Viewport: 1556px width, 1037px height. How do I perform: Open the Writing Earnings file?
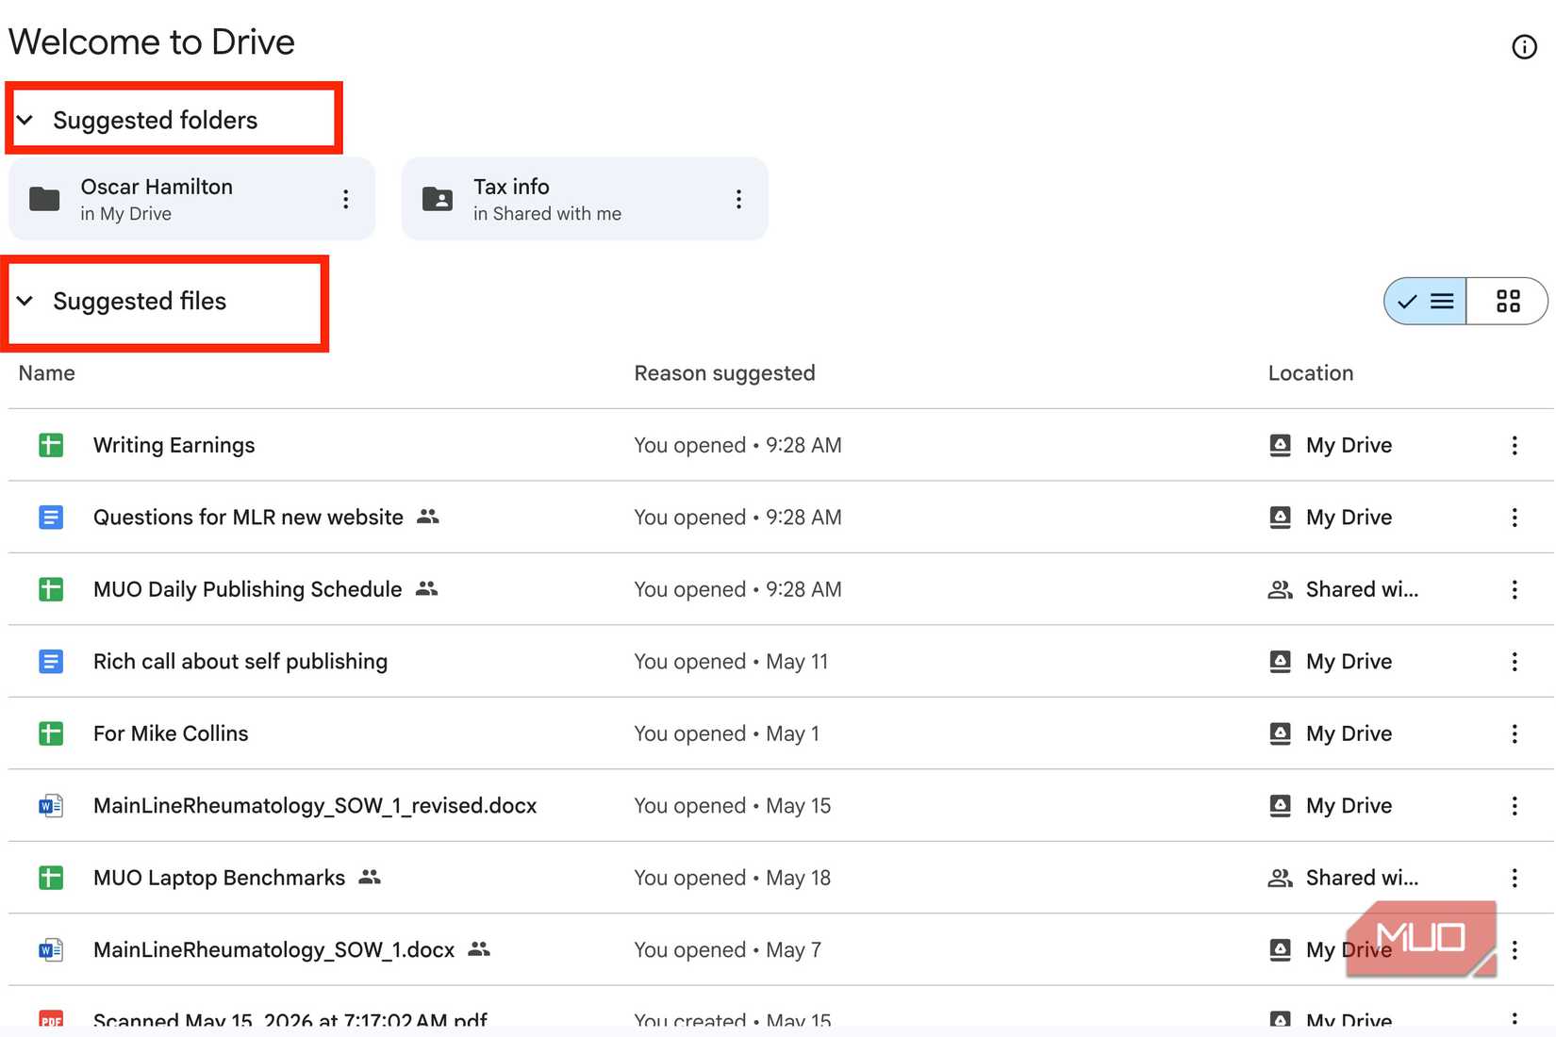click(174, 445)
